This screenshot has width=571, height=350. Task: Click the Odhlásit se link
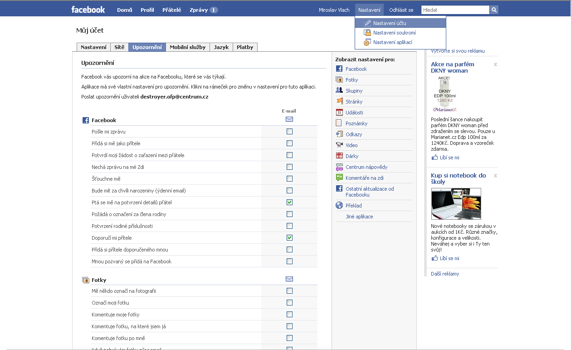click(401, 10)
